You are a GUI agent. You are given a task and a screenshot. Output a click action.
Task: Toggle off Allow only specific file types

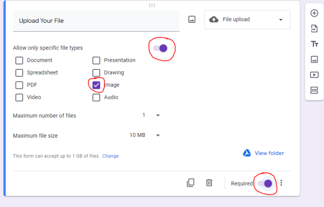point(161,48)
